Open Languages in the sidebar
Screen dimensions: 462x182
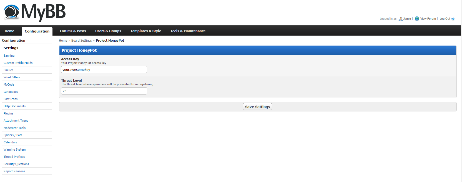point(11,92)
